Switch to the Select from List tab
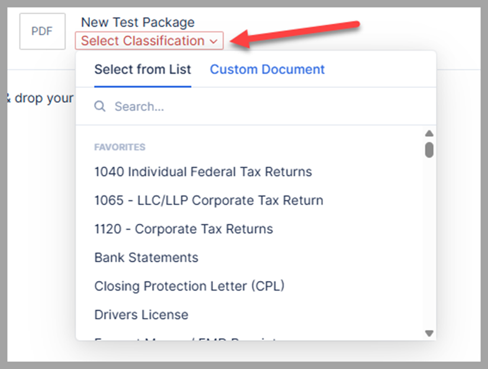This screenshot has width=488, height=369. point(143,70)
